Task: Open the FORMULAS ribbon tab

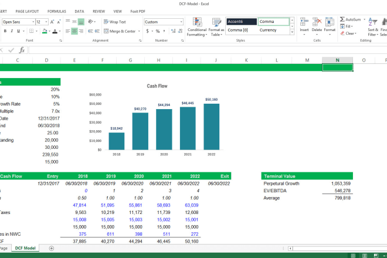Action: point(57,11)
